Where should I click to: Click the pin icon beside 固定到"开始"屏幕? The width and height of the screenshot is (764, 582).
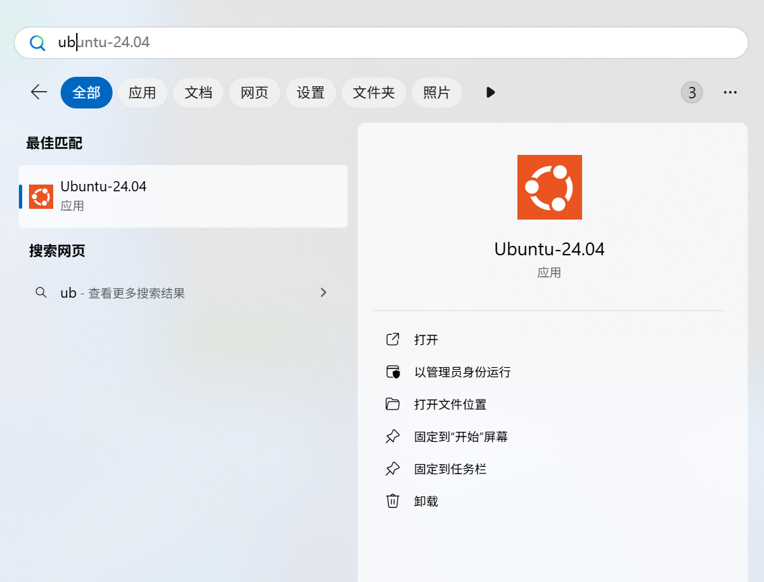coord(393,437)
